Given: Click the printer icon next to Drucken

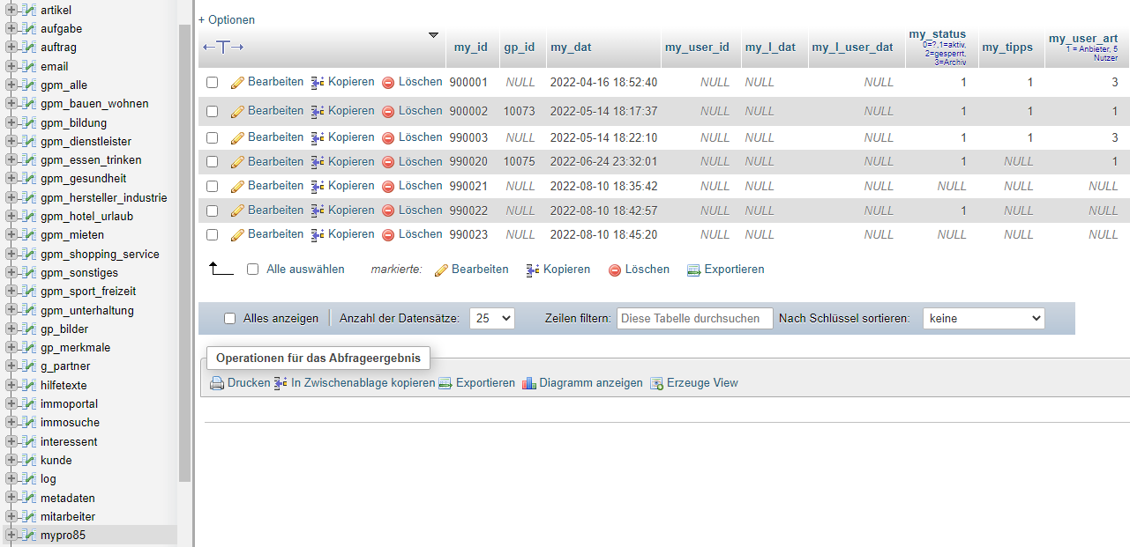Looking at the screenshot, I should tap(217, 384).
